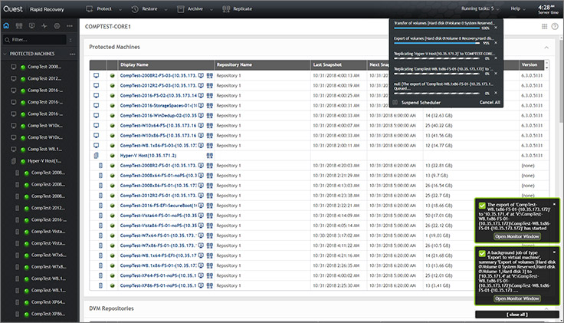Click replication icon in CompTest-2012R2-FS-03 row
This screenshot has height=323, width=564.
pyautogui.click(x=210, y=86)
